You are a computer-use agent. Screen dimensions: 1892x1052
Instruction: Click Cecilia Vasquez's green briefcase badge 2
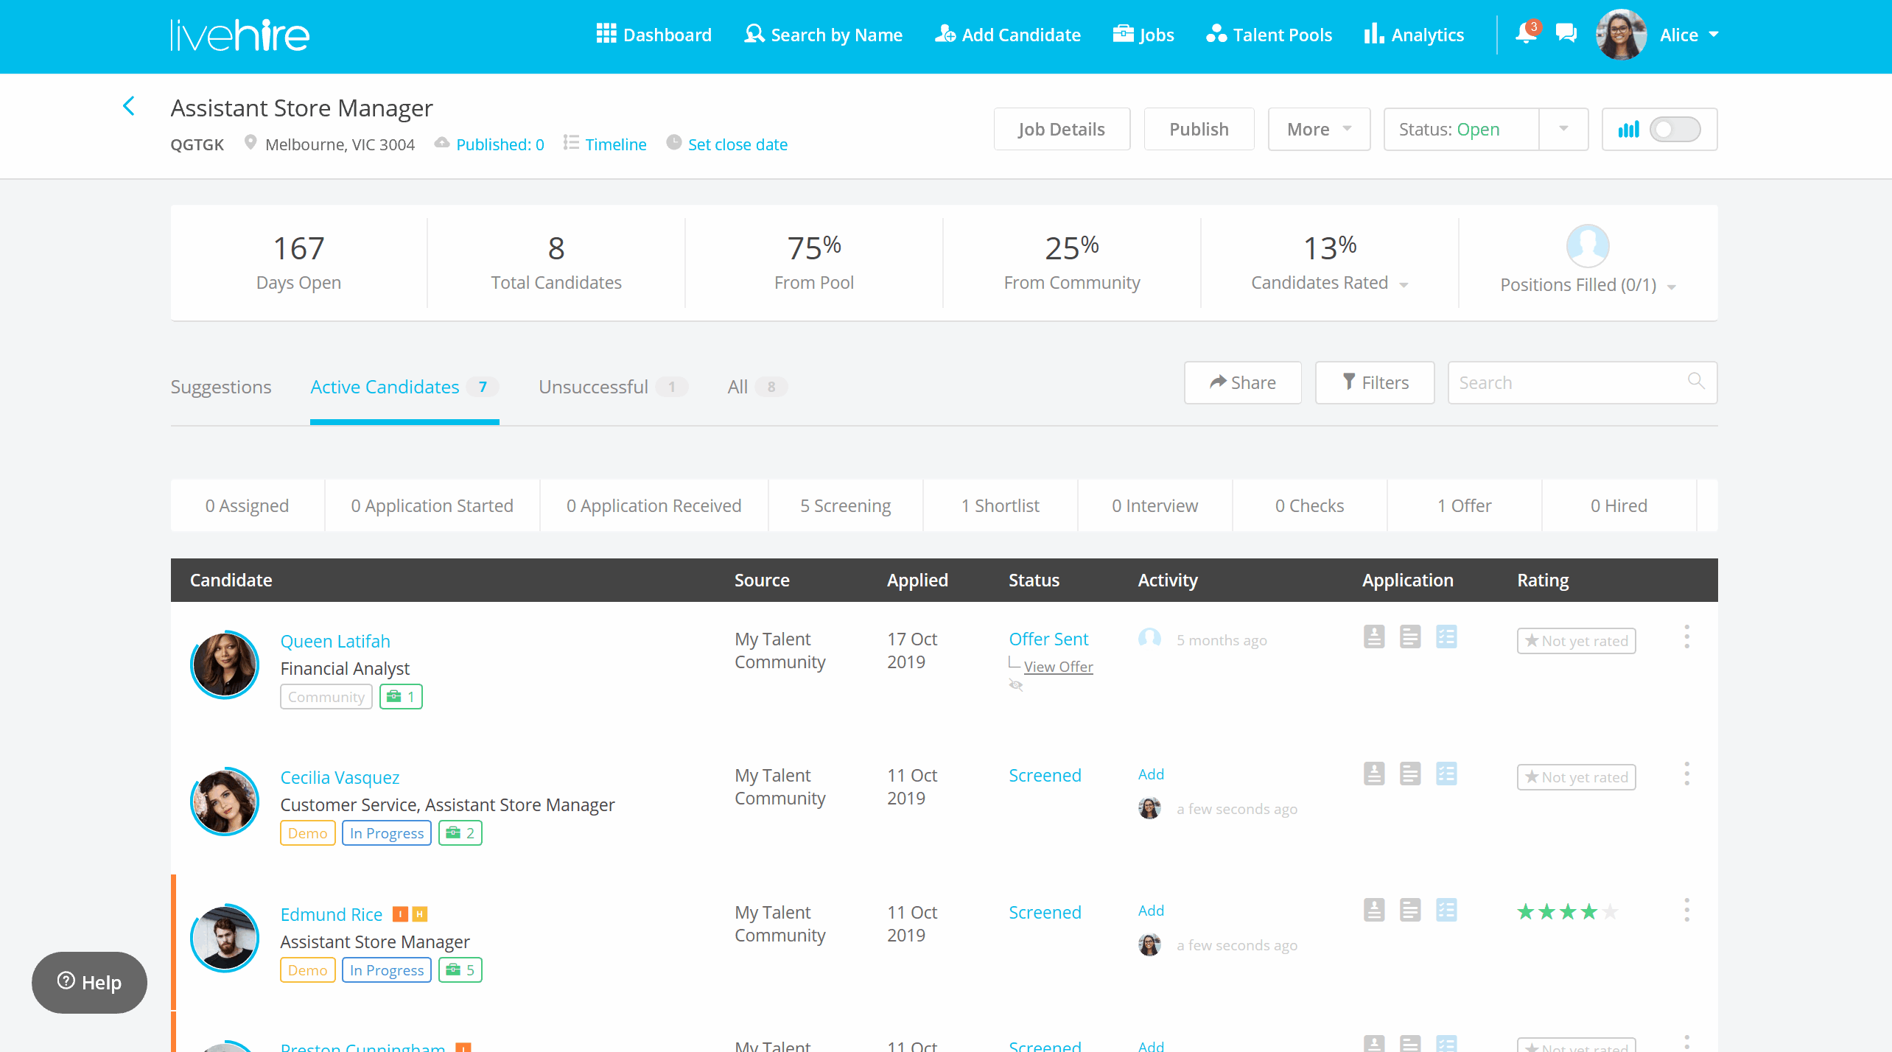(460, 833)
